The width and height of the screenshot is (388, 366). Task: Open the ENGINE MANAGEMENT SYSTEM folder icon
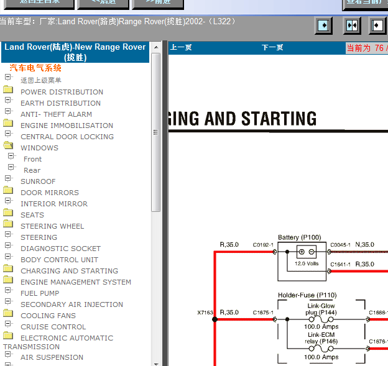pos(8,280)
